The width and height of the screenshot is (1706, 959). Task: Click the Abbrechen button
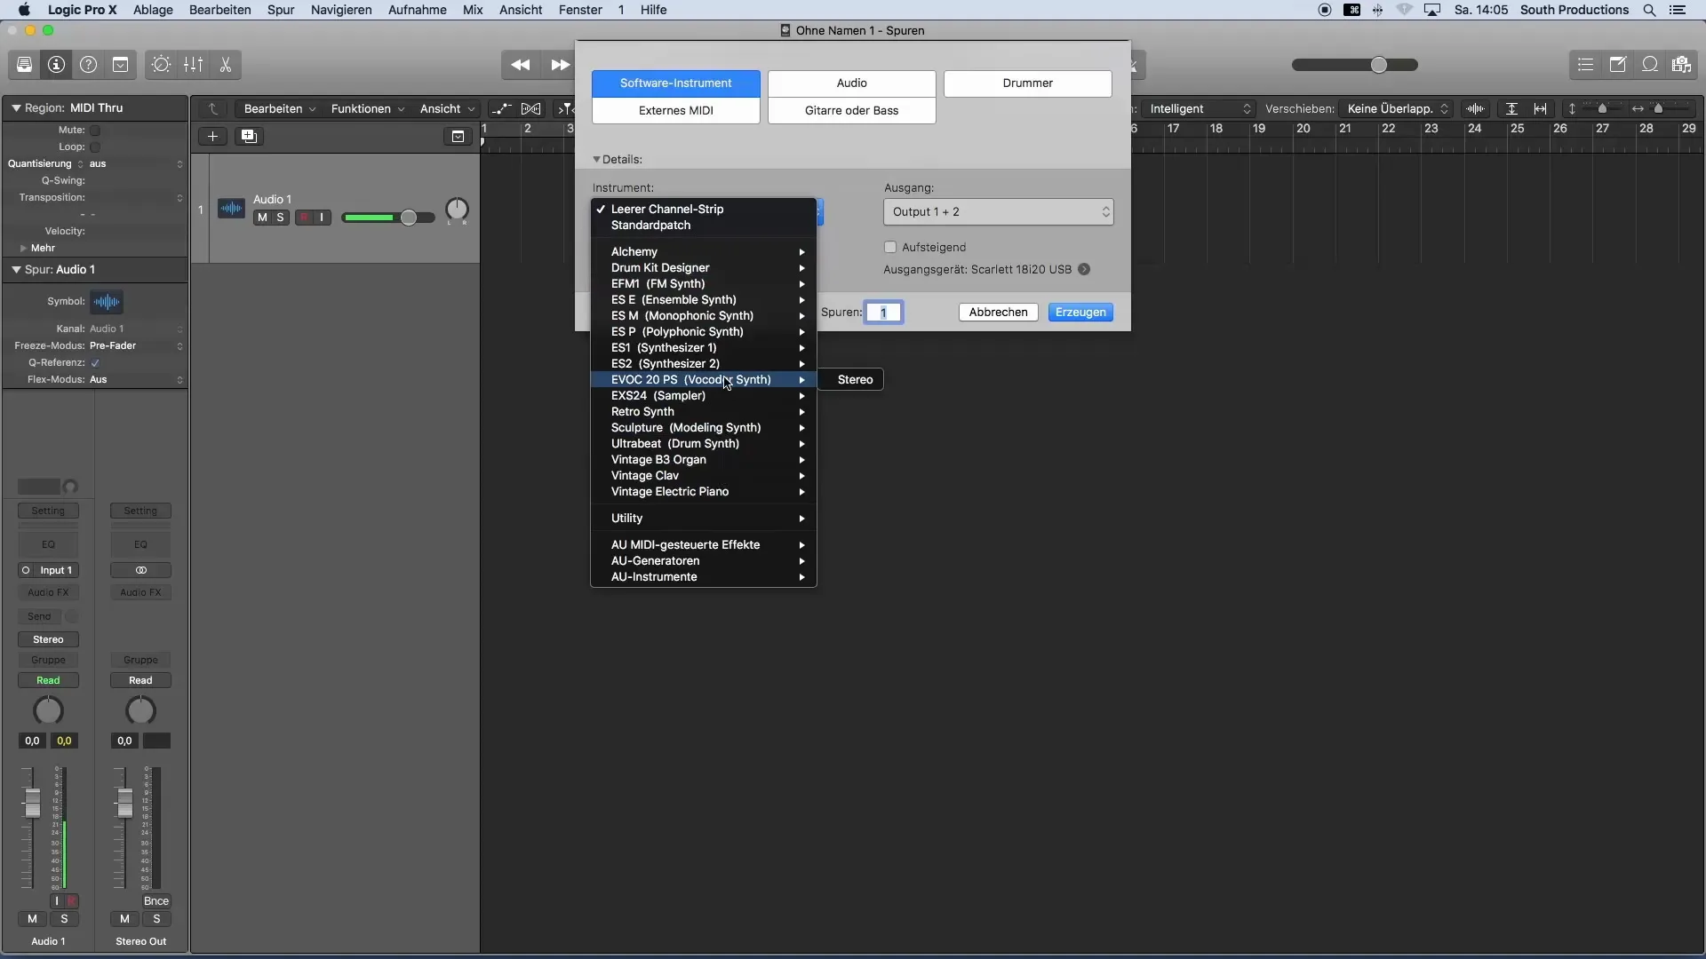coord(998,313)
